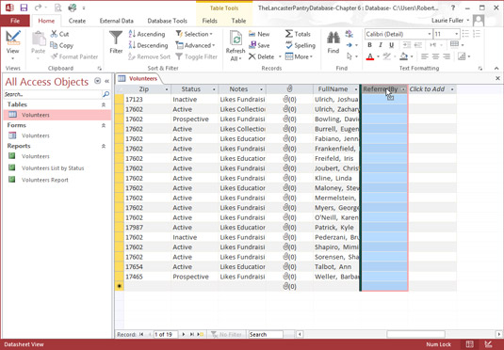Open the Advanced filter dropdown
The width and height of the screenshot is (504, 350).
[x=195, y=45]
